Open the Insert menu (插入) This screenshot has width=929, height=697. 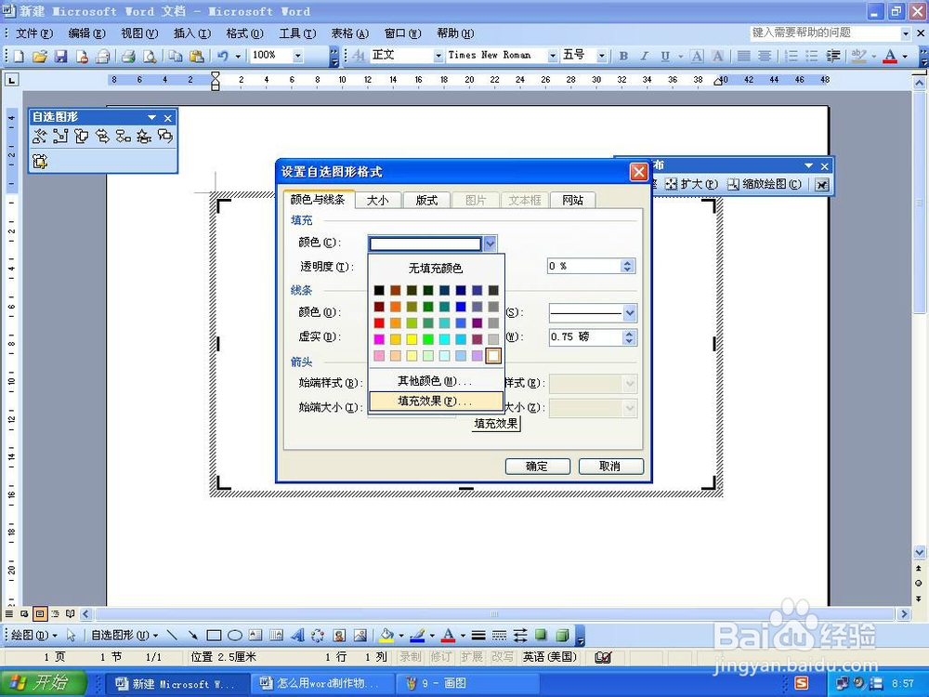191,33
